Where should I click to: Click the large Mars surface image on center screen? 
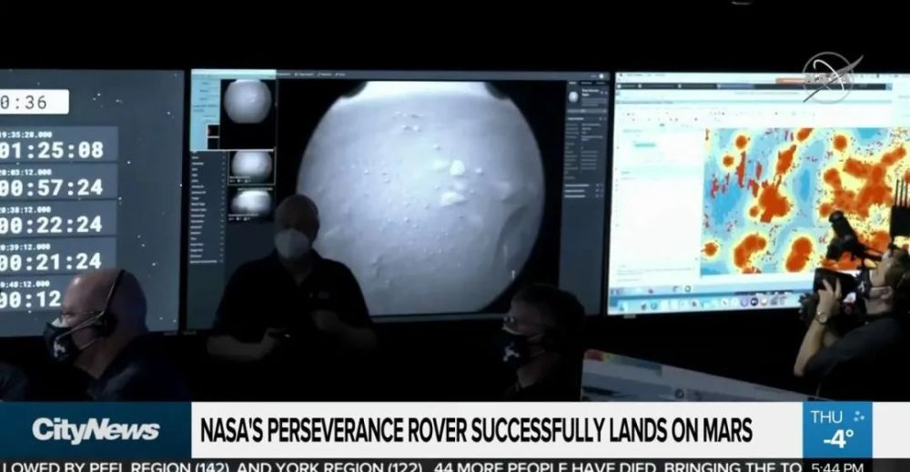420,197
